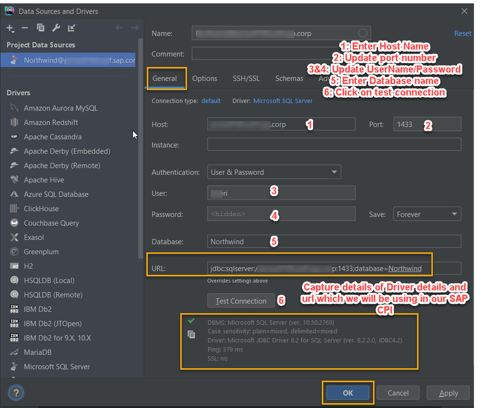484x408 pixels.
Task: Focus the Host input field
Action: [x=281, y=124]
